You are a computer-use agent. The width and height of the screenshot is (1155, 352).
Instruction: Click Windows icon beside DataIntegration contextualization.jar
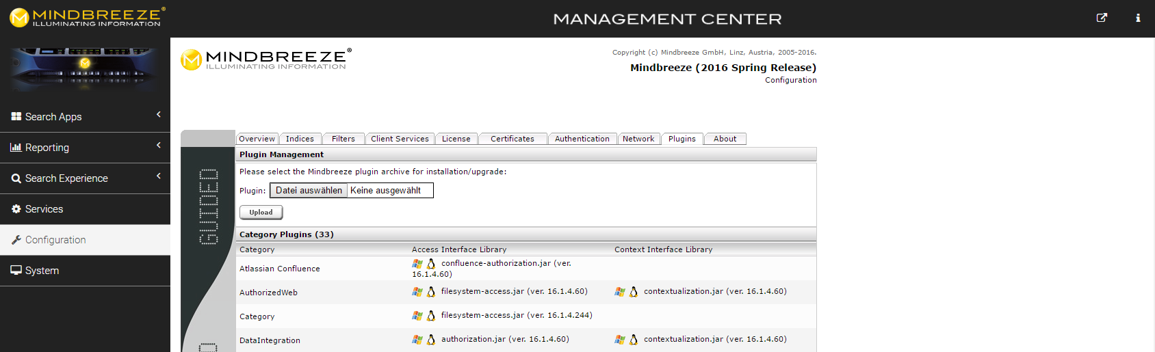620,339
